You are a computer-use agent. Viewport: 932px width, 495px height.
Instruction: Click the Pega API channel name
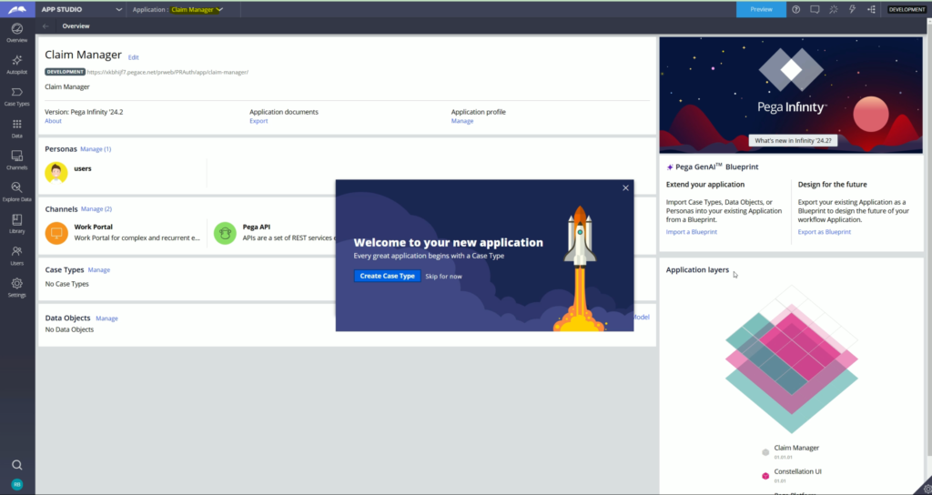click(257, 227)
